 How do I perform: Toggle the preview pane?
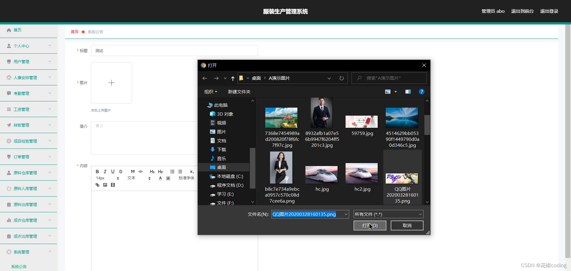click(x=408, y=92)
